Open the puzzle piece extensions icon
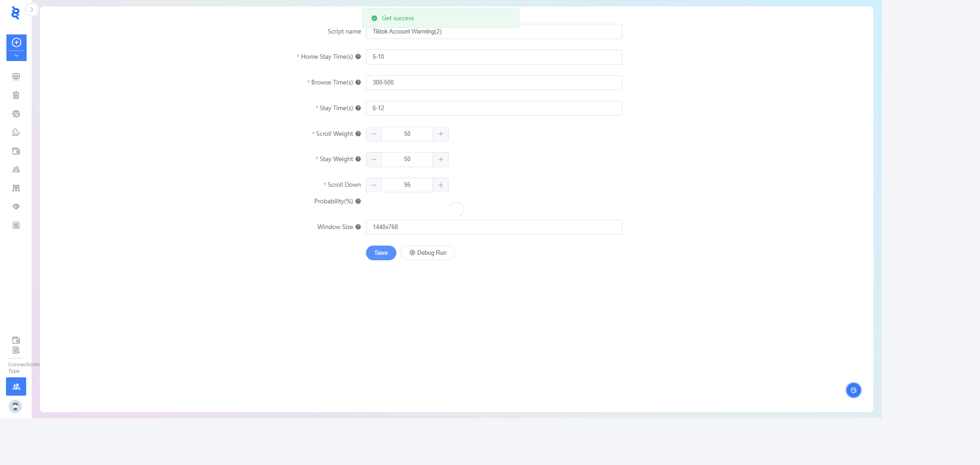980x465 pixels. pos(16,133)
